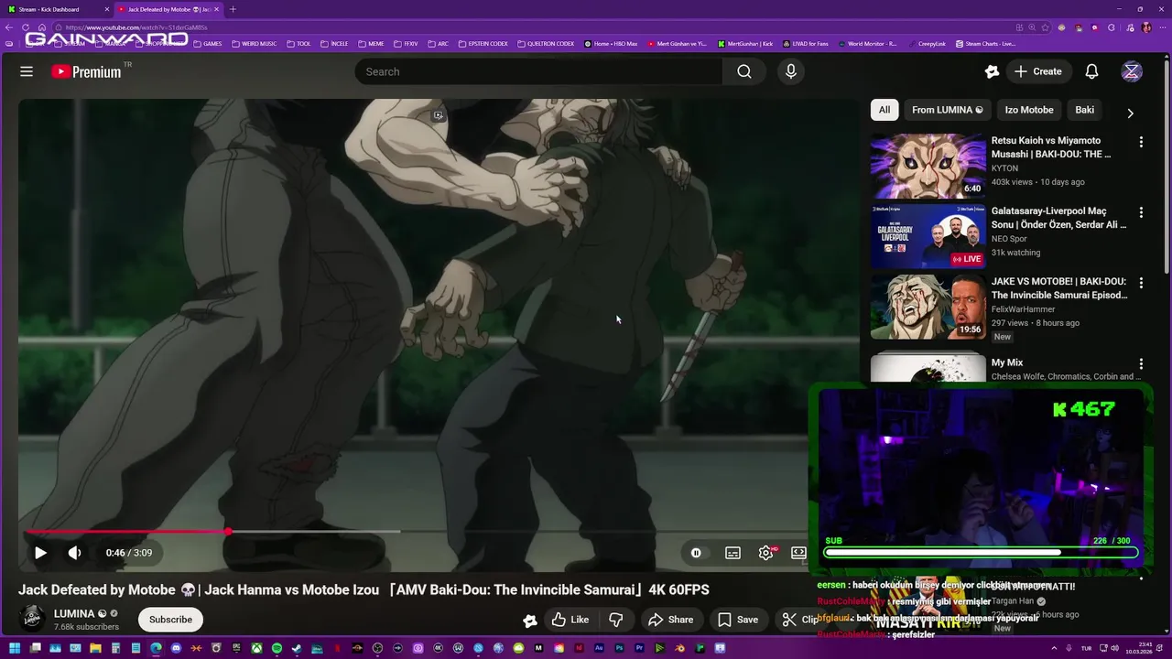Dislike the video
The height and width of the screenshot is (659, 1172).
(x=616, y=620)
